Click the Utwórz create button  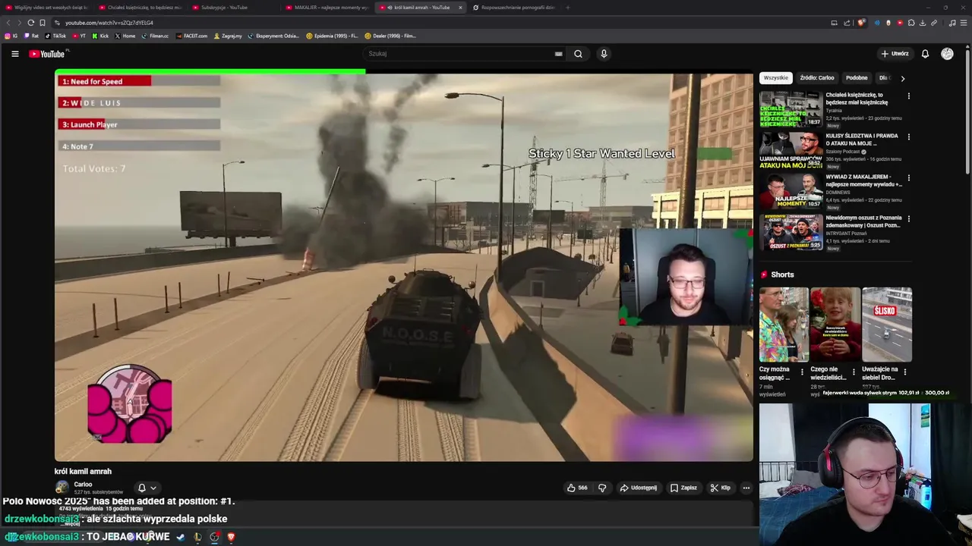pyautogui.click(x=895, y=54)
